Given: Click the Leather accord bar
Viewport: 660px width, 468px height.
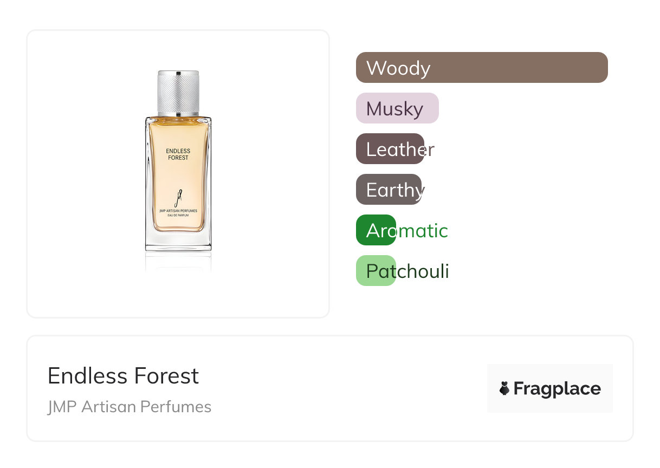Looking at the screenshot, I should tap(390, 149).
